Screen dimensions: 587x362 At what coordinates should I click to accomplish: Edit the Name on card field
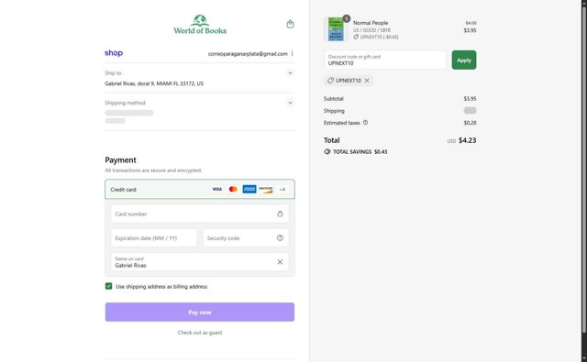[x=200, y=262]
